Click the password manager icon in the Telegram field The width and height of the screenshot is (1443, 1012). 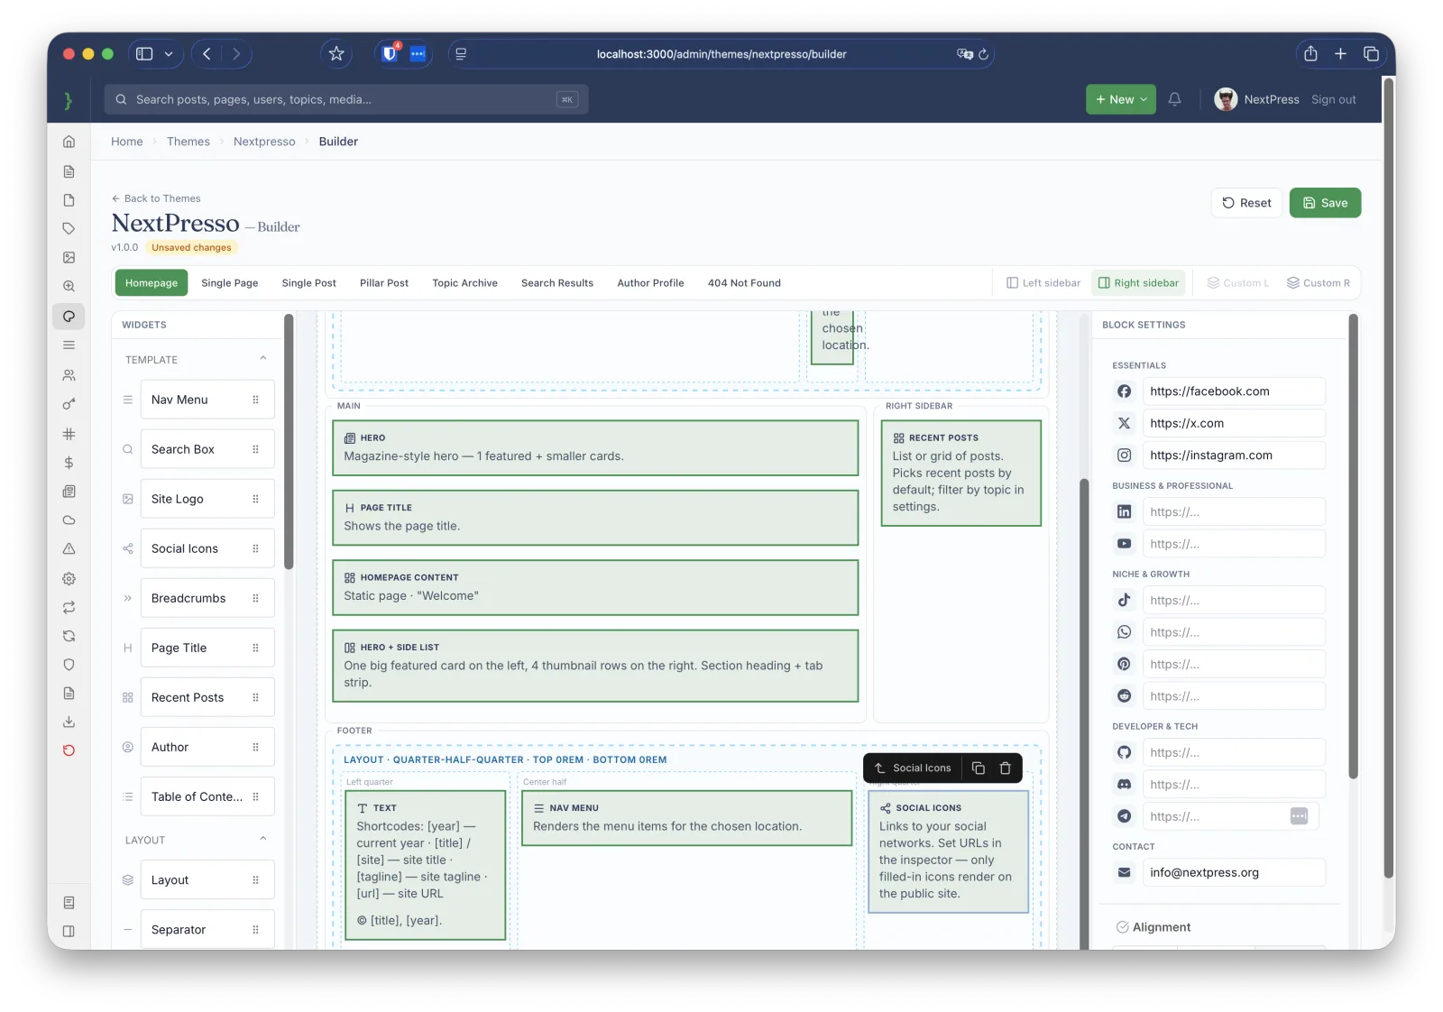click(x=1299, y=816)
